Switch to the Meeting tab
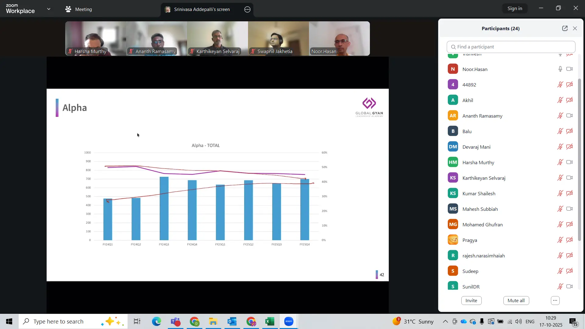Image resolution: width=585 pixels, height=329 pixels. click(79, 9)
